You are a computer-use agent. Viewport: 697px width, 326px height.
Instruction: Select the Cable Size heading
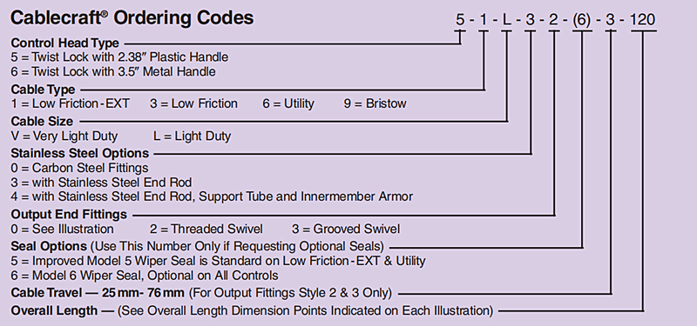42,121
